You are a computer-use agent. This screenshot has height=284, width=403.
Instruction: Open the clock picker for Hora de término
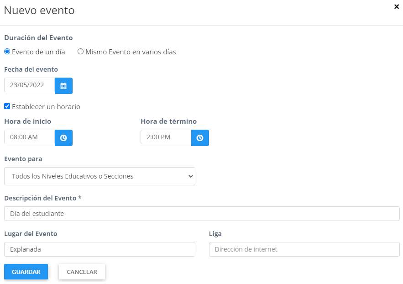[200, 138]
